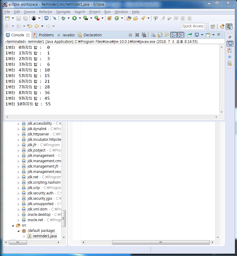Click the New file wizard icon
The image size is (237, 256).
7,18
